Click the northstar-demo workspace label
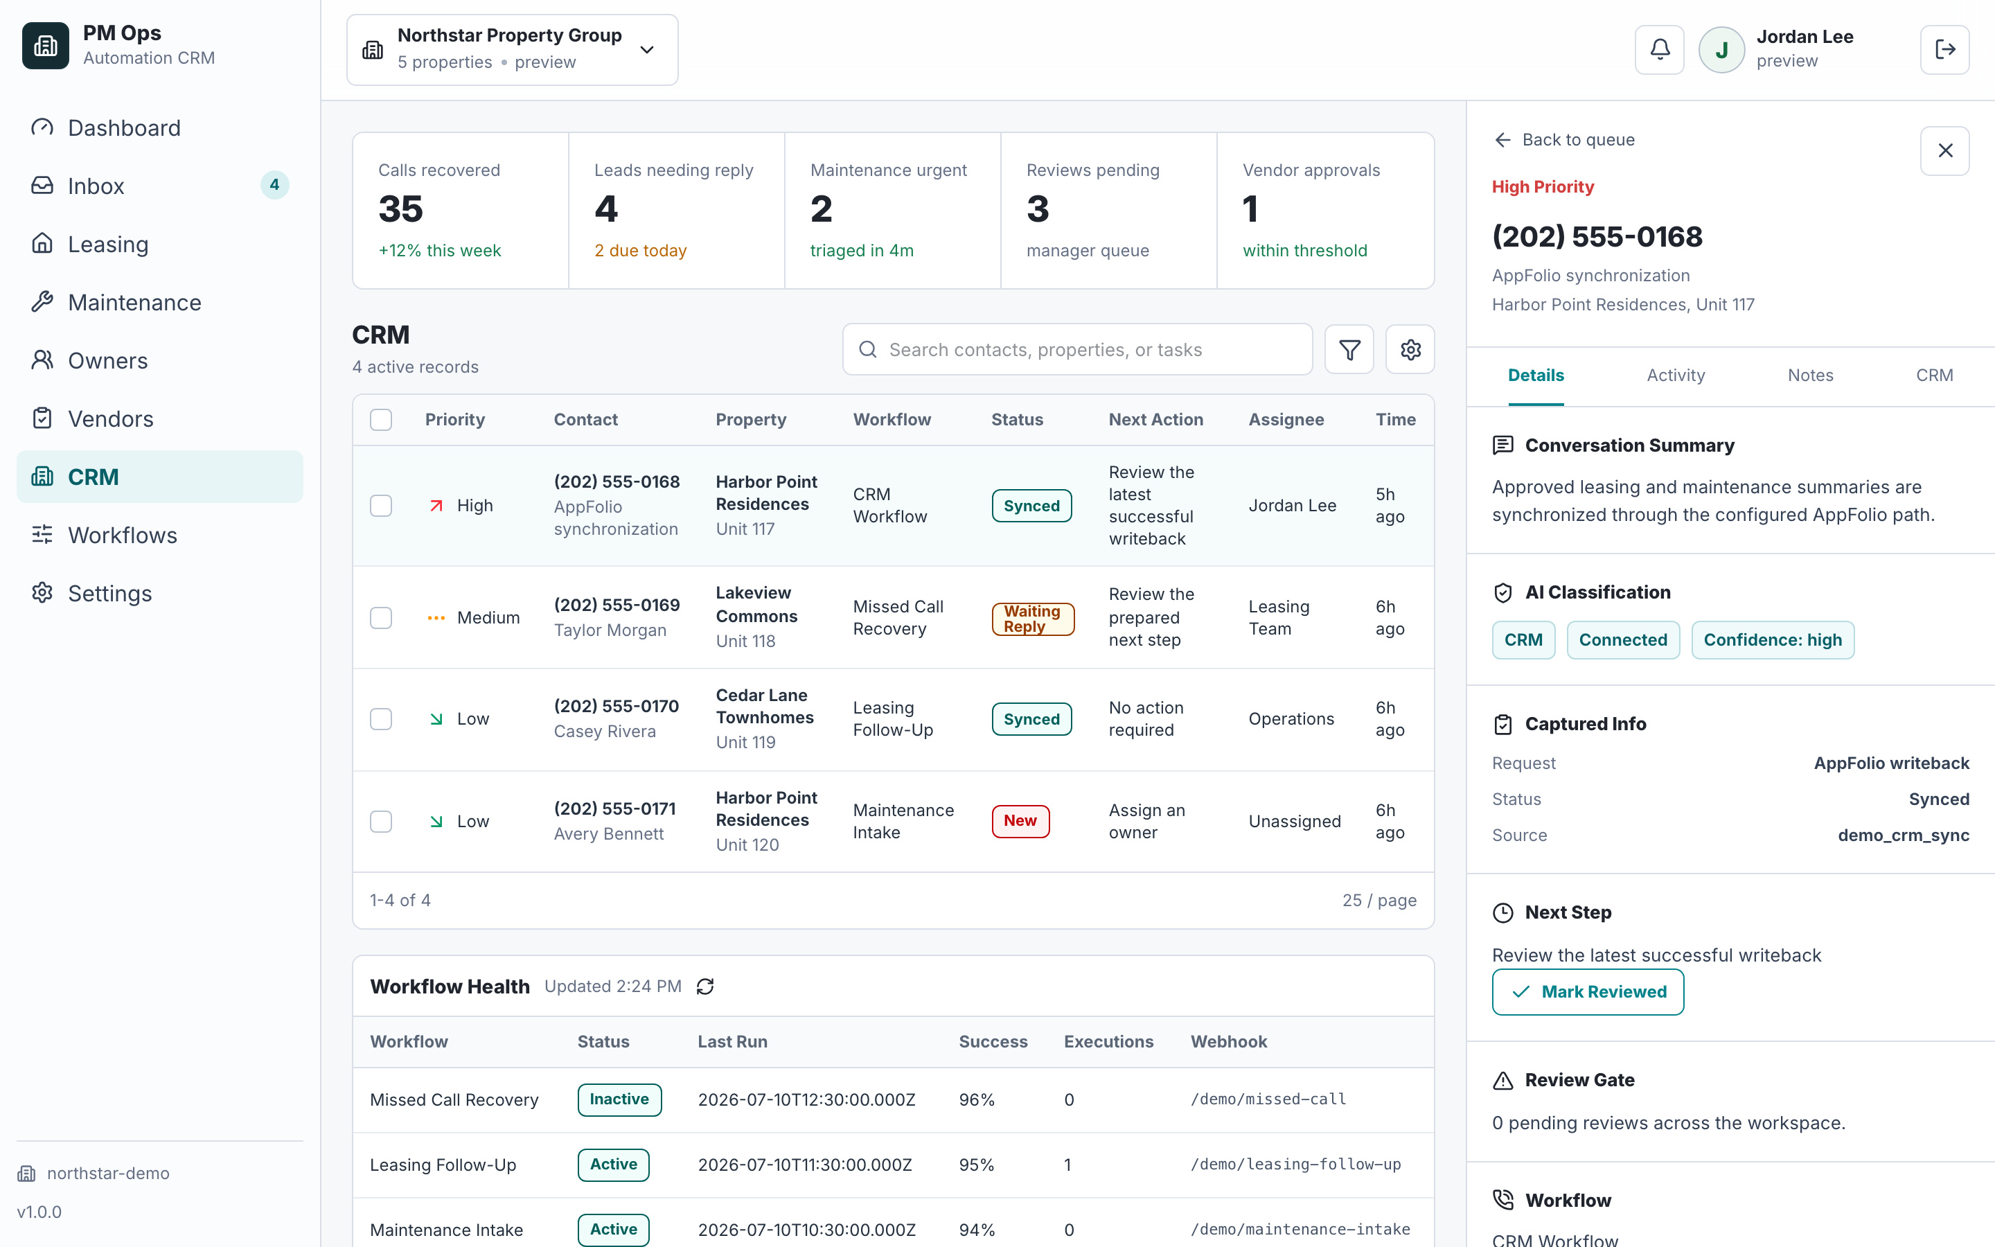 [108, 1173]
